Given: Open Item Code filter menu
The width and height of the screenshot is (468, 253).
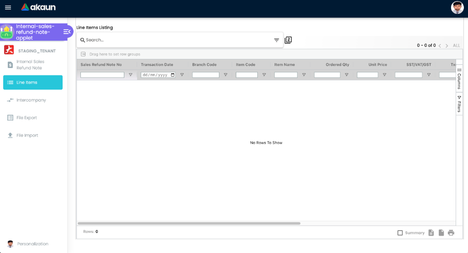Looking at the screenshot, I should coord(264,75).
